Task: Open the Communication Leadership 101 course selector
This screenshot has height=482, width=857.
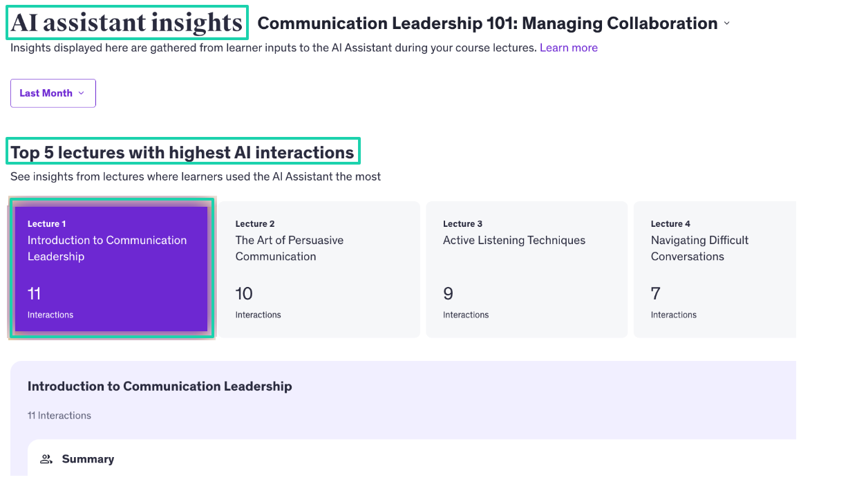Action: click(x=493, y=24)
